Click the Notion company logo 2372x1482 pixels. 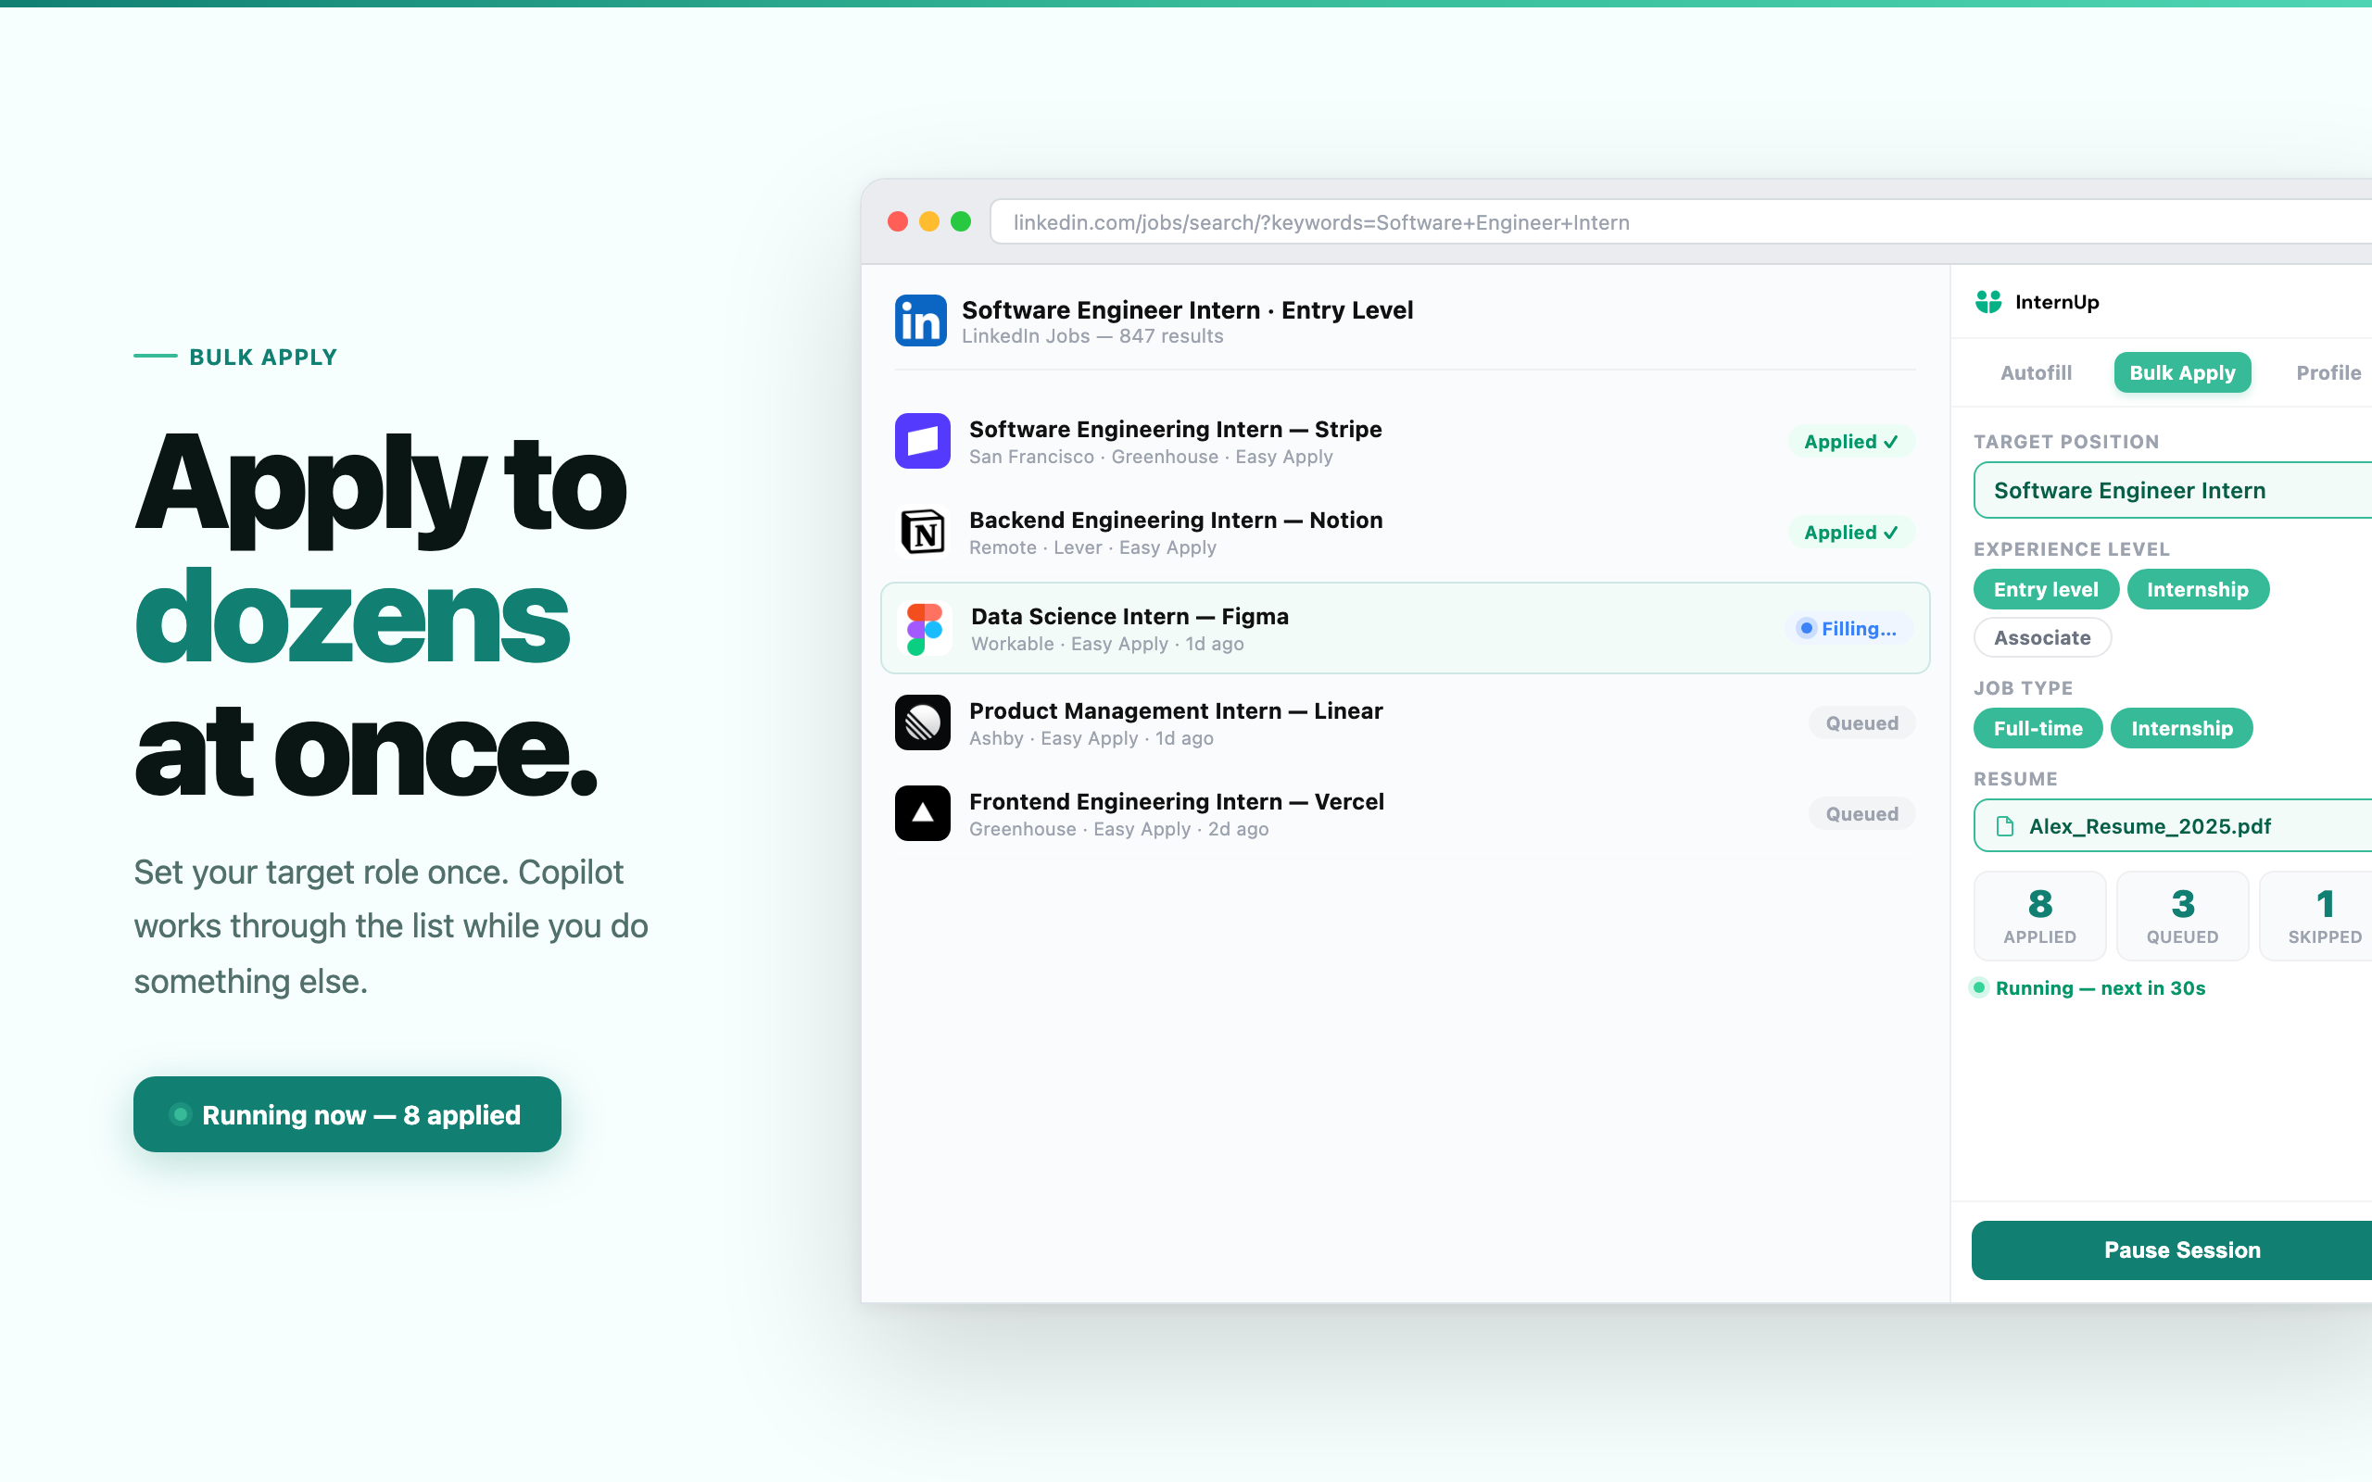click(x=921, y=533)
